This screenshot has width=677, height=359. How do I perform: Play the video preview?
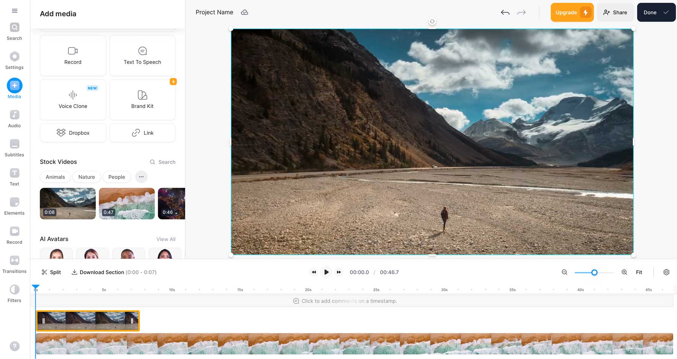[326, 272]
